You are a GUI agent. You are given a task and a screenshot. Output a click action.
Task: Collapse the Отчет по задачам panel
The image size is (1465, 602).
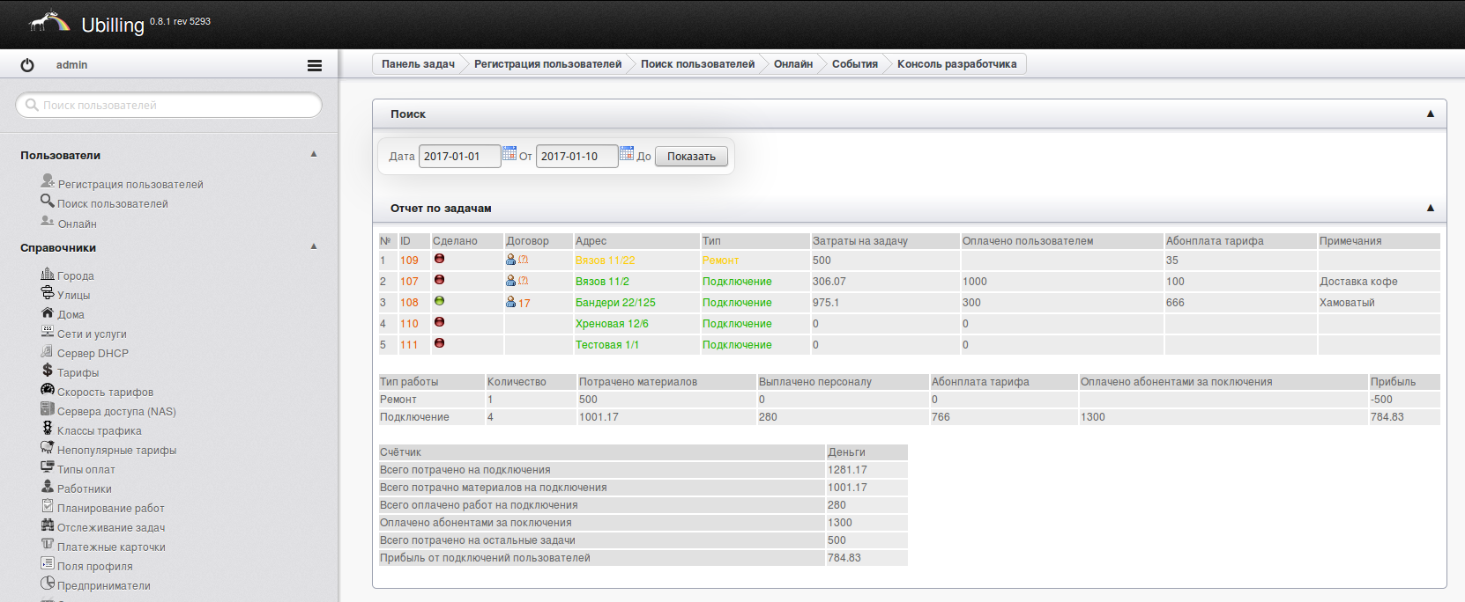[1430, 208]
